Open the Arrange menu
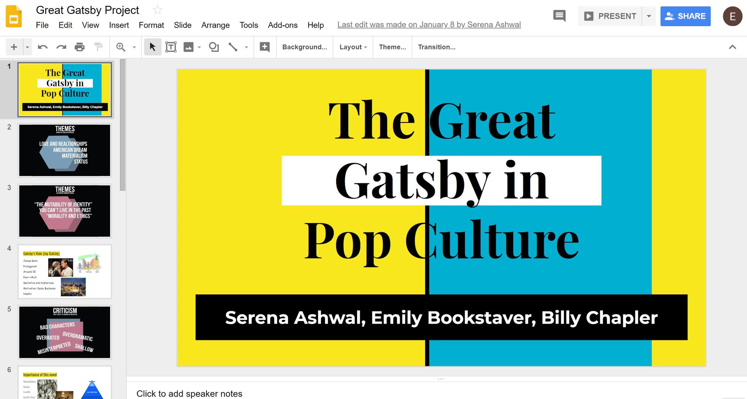The image size is (747, 399). click(215, 25)
